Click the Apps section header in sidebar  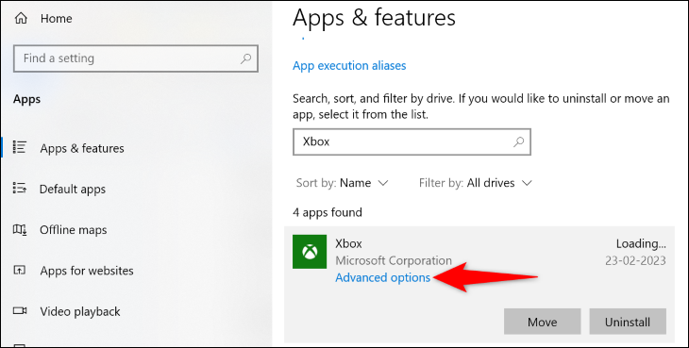point(26,99)
